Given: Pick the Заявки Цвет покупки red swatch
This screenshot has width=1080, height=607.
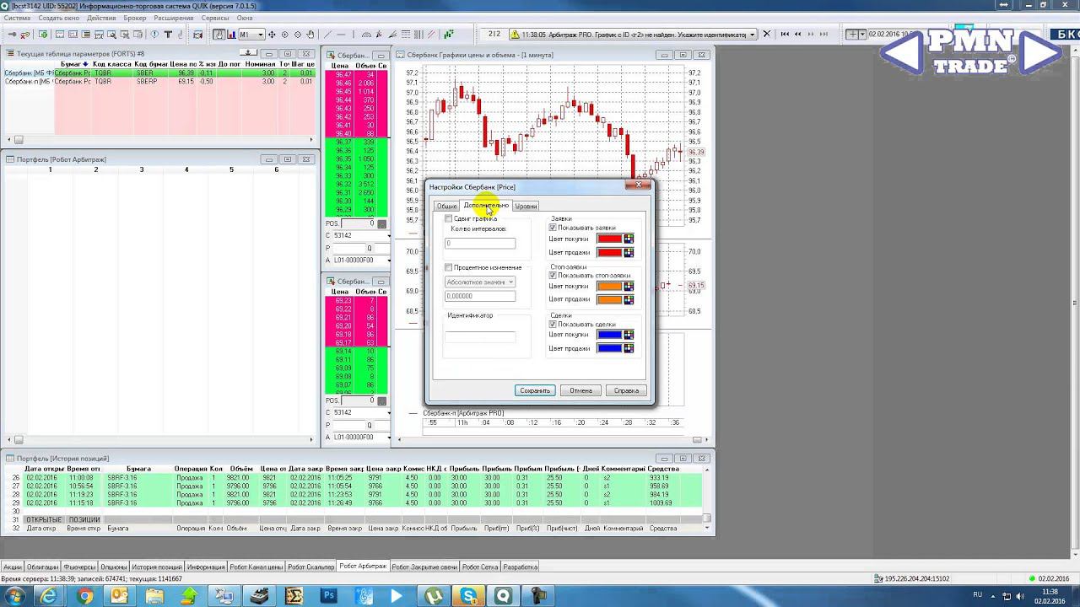Looking at the screenshot, I should coord(609,239).
